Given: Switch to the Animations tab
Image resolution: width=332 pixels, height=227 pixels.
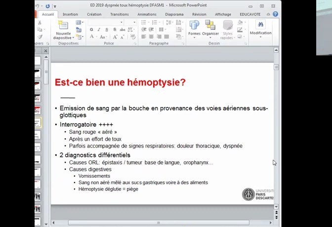Looking at the screenshot, I should [147, 14].
